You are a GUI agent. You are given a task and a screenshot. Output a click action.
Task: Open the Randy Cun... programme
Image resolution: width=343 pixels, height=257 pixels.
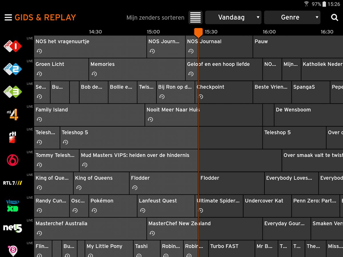[x=51, y=206]
